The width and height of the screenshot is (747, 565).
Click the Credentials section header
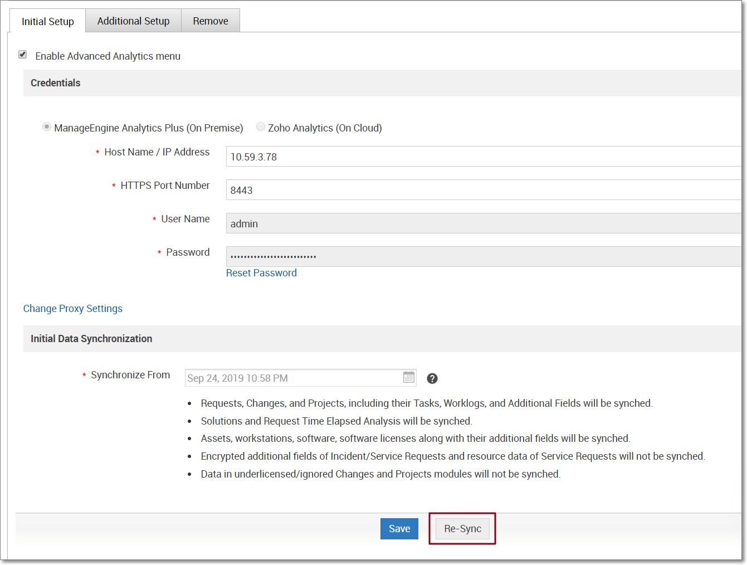coord(56,83)
